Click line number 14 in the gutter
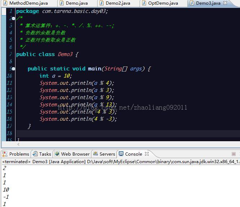The width and height of the screenshot is (240, 207). point(9,105)
